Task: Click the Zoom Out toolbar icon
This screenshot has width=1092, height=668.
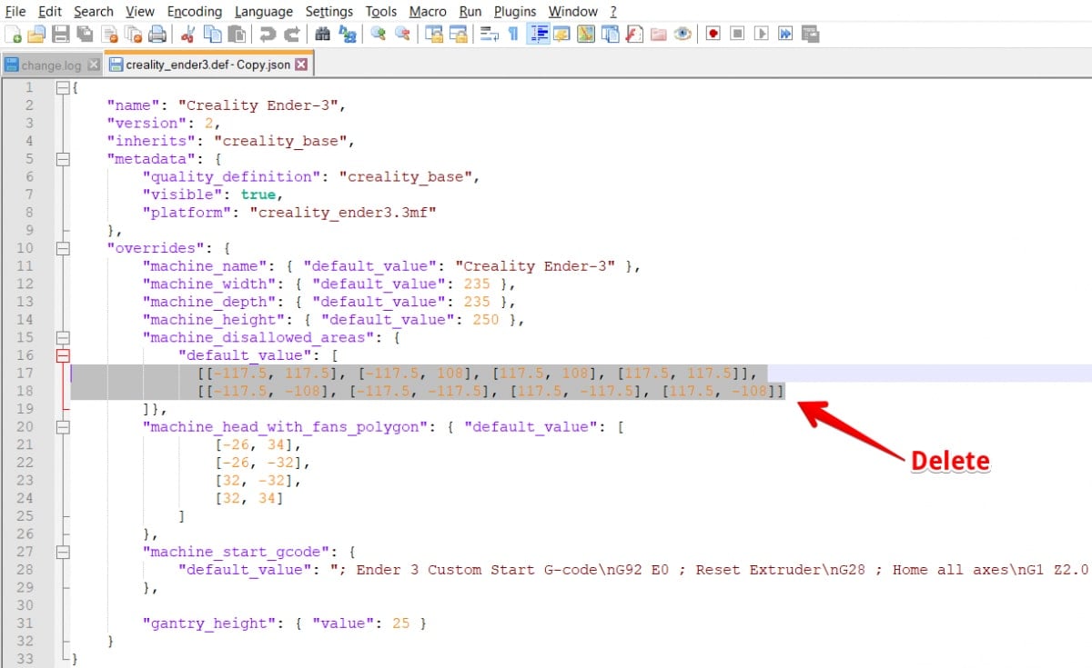Action: click(401, 35)
